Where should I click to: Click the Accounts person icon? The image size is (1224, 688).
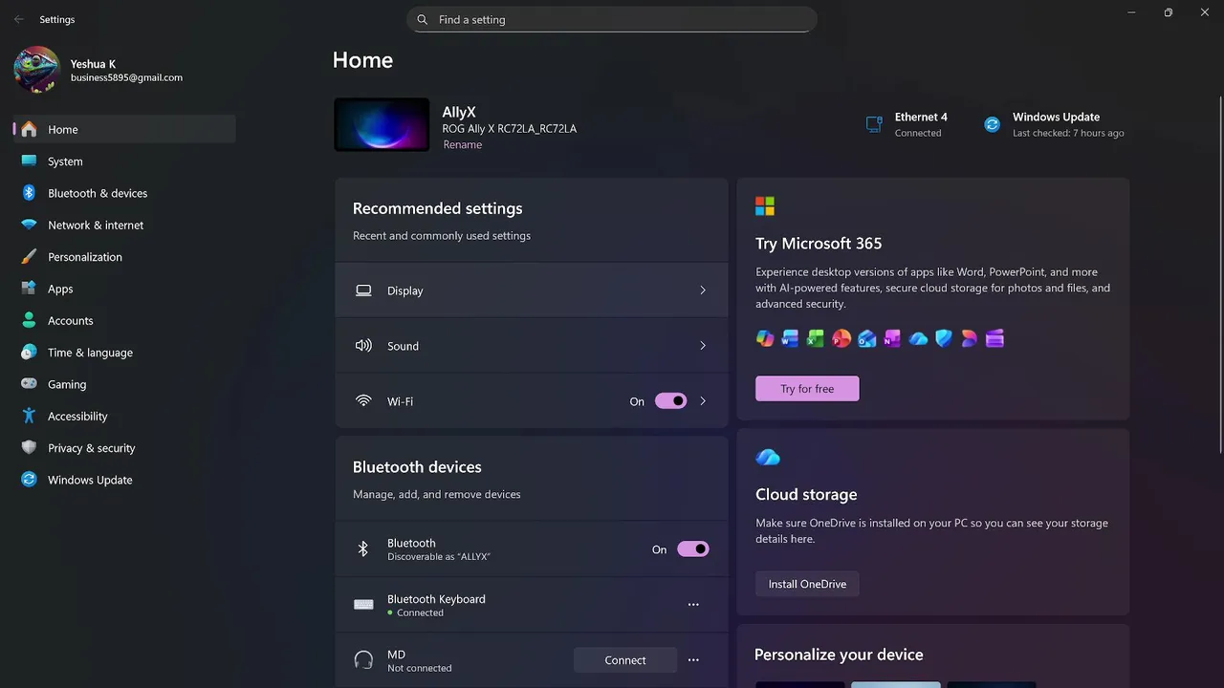pyautogui.click(x=29, y=320)
